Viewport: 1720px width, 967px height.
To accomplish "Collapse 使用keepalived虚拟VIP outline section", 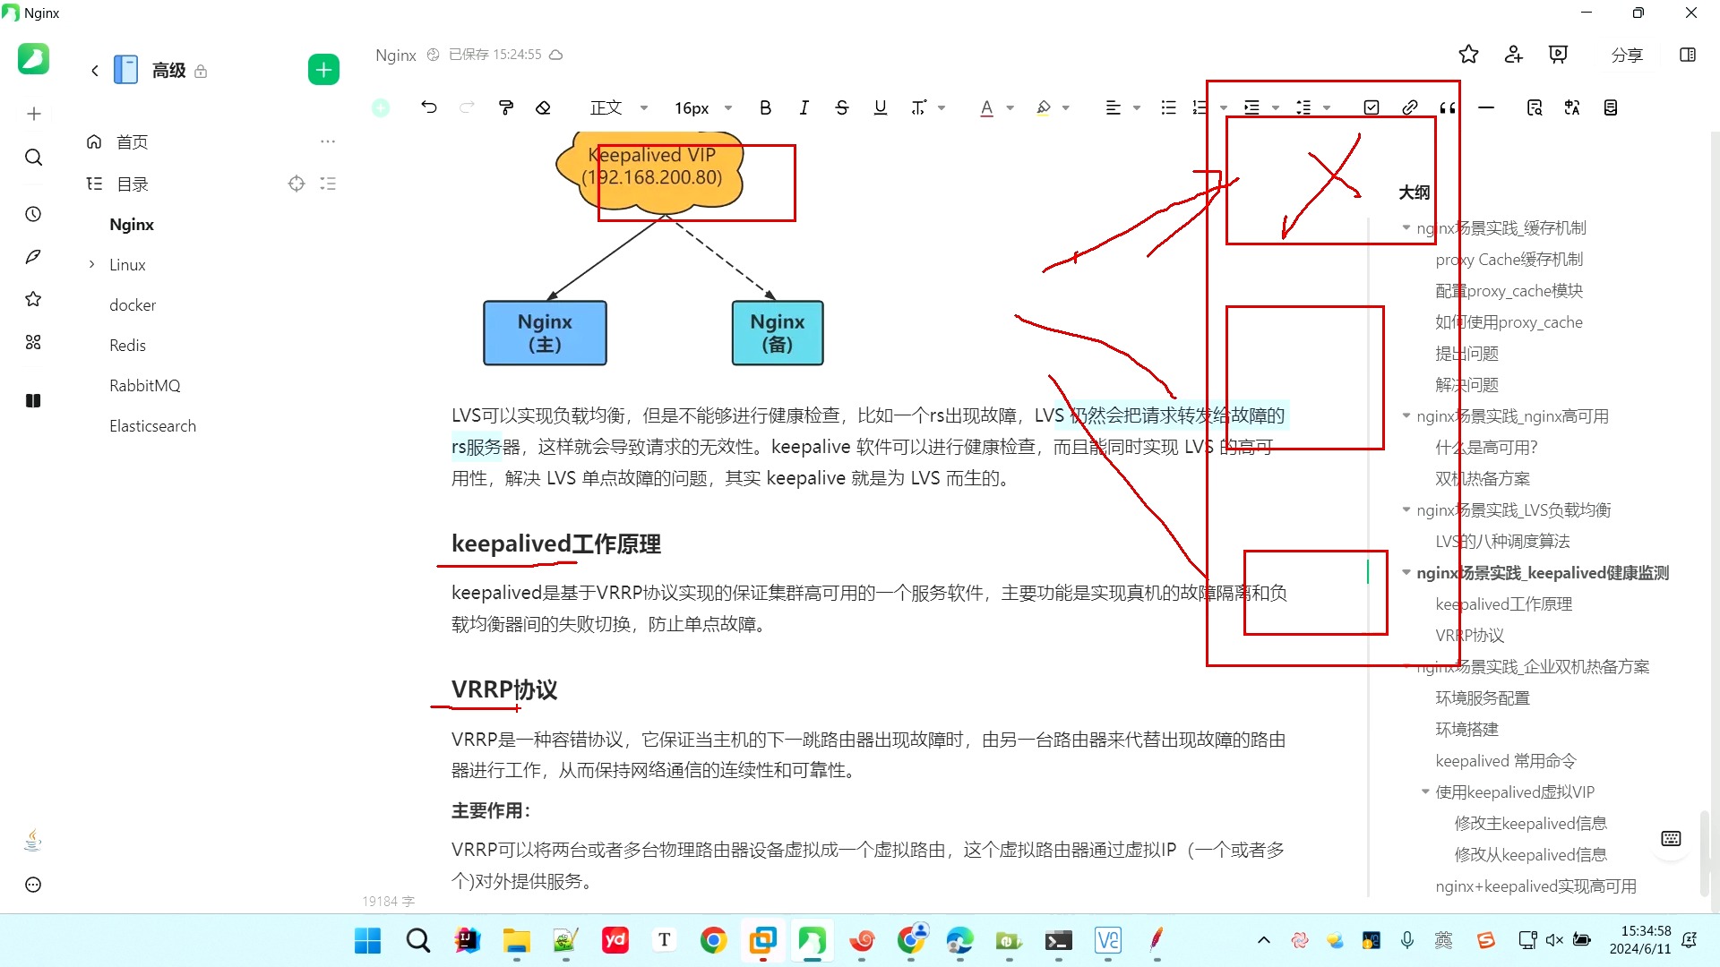I will point(1425,792).
